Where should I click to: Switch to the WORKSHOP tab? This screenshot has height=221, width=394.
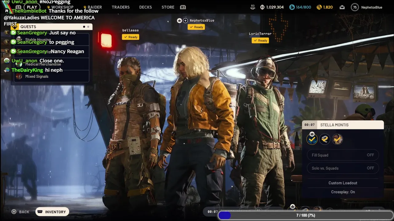(62, 7)
